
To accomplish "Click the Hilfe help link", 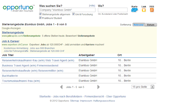I will pyautogui.click(x=92, y=5).
